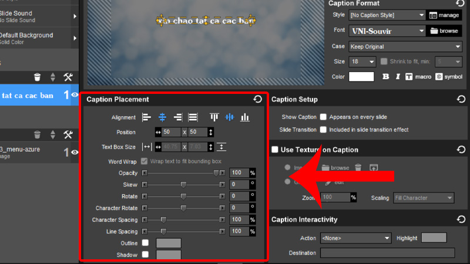
Task: Select 'tat ca cac ban' caption entry
Action: [35, 95]
